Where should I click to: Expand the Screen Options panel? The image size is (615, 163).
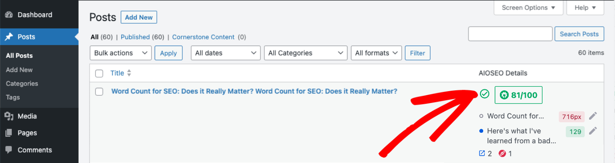[x=528, y=7]
